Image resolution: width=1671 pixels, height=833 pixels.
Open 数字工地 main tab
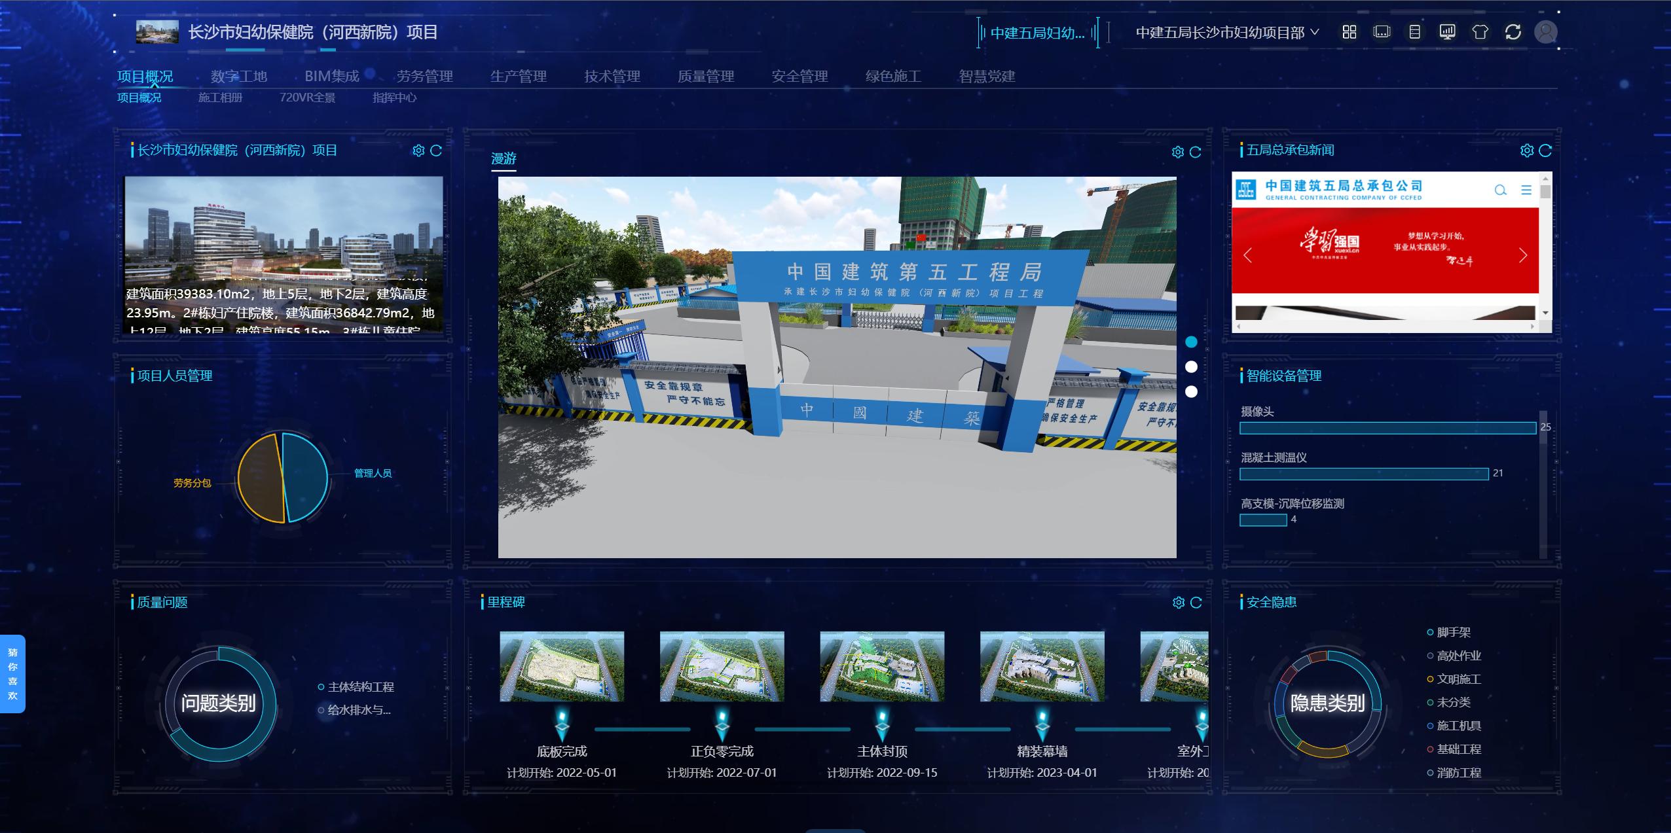pyautogui.click(x=239, y=77)
